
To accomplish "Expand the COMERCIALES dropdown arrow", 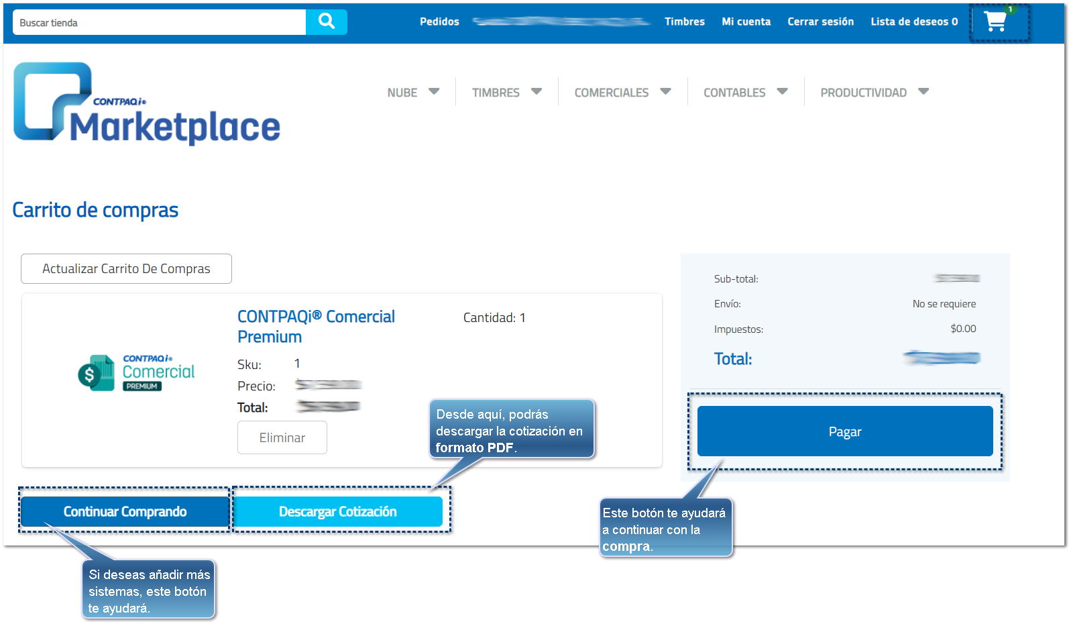I will click(665, 92).
